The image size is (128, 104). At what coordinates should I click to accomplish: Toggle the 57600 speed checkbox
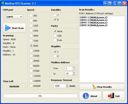click(31, 71)
